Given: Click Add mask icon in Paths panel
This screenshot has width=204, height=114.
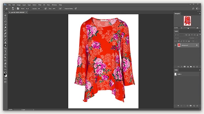Looking at the screenshot, I should pyautogui.click(x=191, y=106).
